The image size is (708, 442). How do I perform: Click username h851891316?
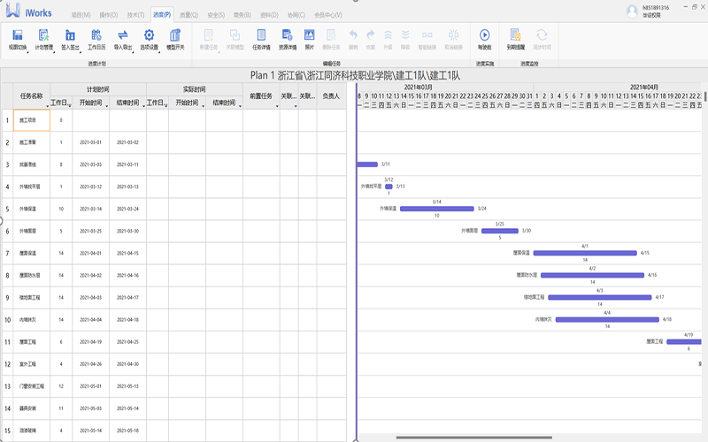tap(656, 8)
